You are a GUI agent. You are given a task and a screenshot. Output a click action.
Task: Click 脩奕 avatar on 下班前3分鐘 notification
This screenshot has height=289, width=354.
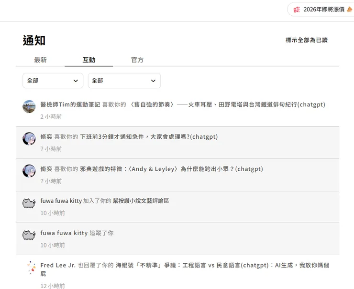click(x=29, y=139)
